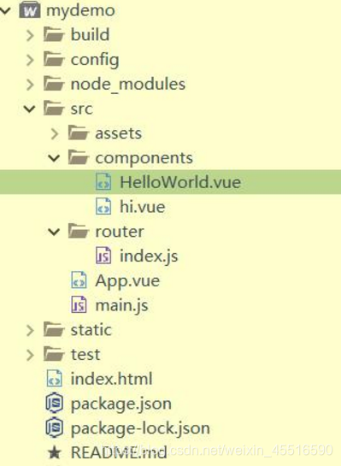Collapse the src folder chevron
Screen dimensions: 341x466
(30, 109)
